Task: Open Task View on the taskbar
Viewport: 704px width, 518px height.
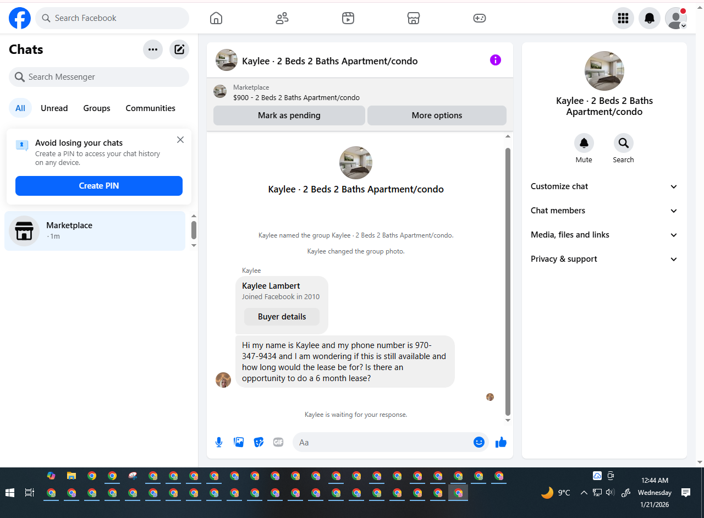Action: tap(30, 493)
